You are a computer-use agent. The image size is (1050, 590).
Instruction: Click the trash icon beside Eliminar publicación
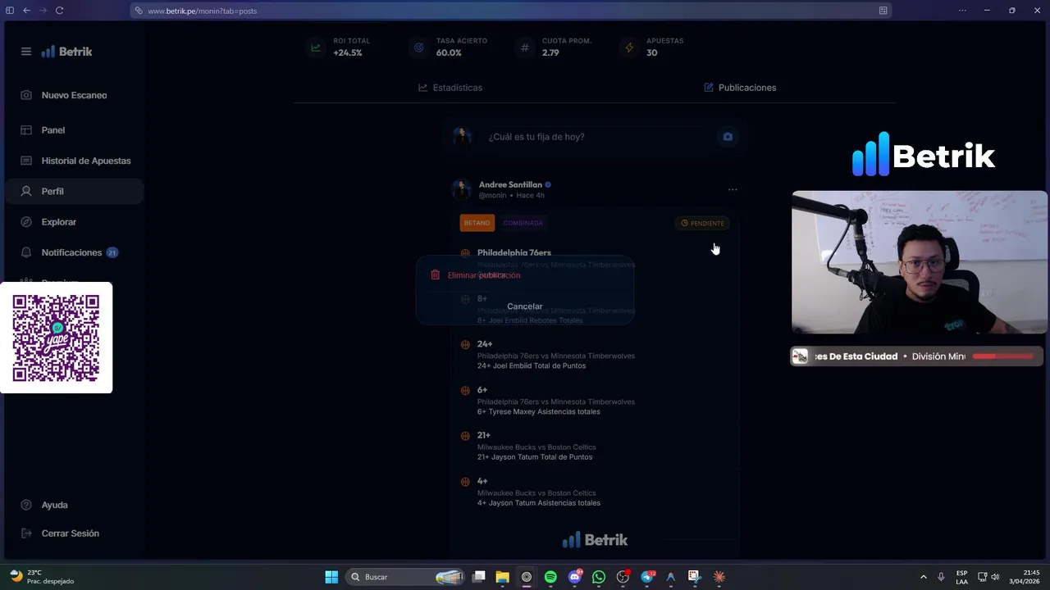point(435,275)
